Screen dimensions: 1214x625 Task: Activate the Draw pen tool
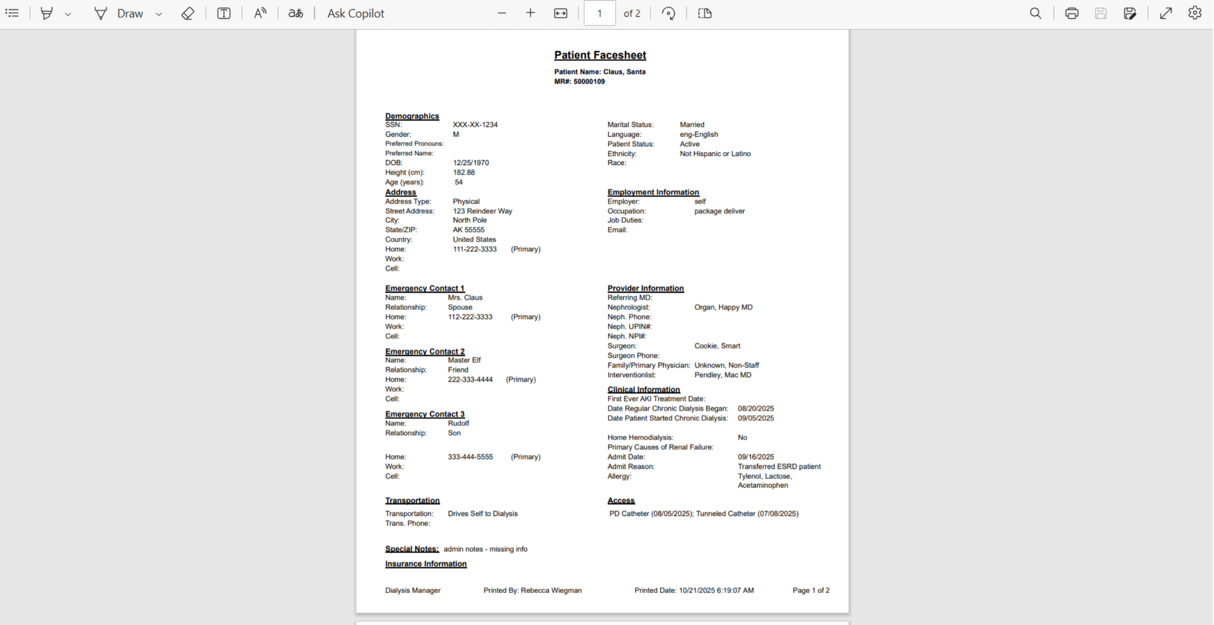point(119,13)
